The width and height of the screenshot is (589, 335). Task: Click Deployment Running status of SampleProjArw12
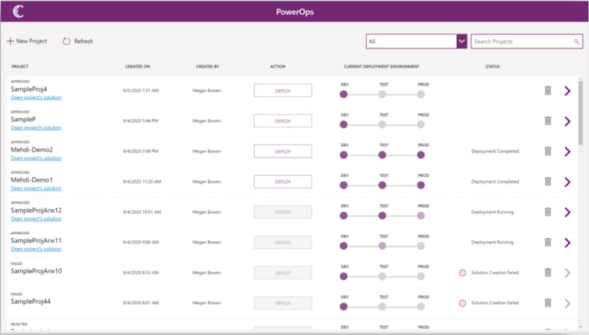coord(492,212)
